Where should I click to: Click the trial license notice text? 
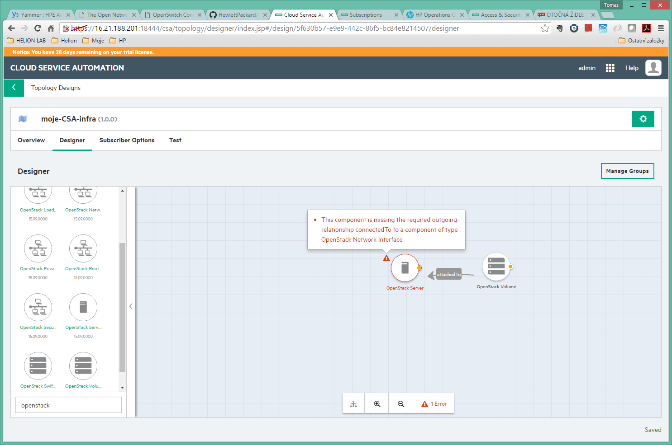(83, 52)
